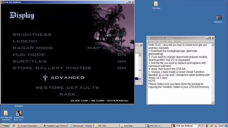This screenshot has width=228, height=128.
Task: Click the GTA: San Andreas window title icon
Action: (x=2, y=2)
